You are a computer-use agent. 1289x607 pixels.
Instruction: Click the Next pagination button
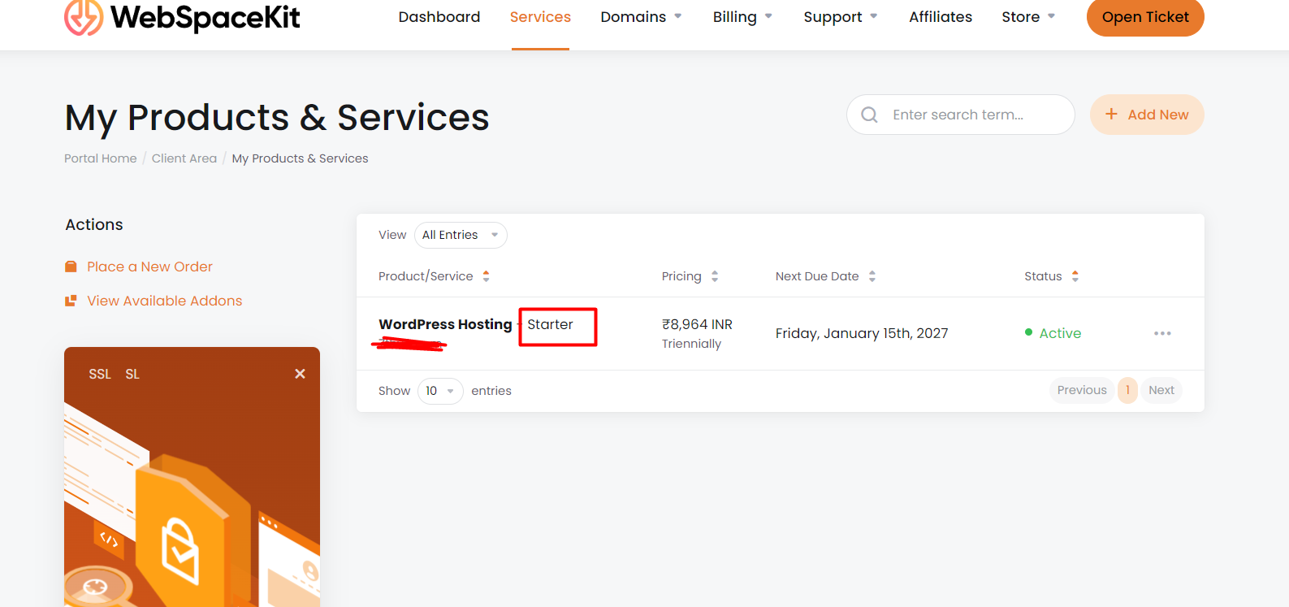1161,390
